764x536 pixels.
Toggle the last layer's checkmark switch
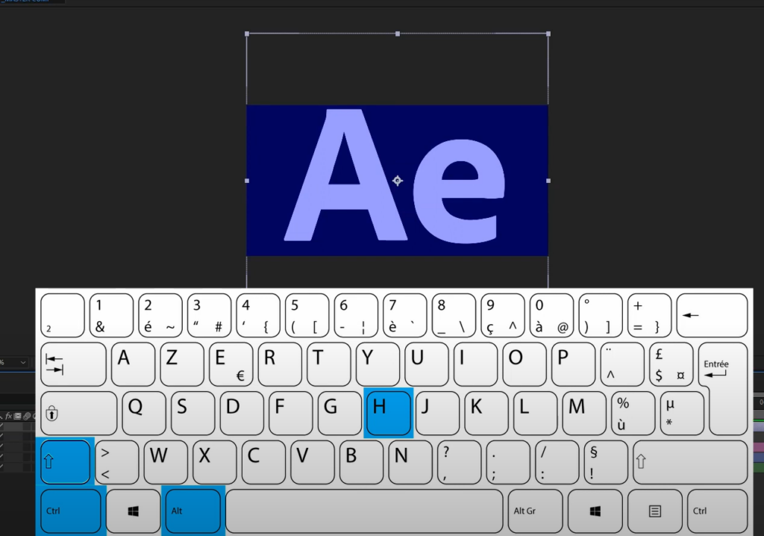tap(1, 467)
